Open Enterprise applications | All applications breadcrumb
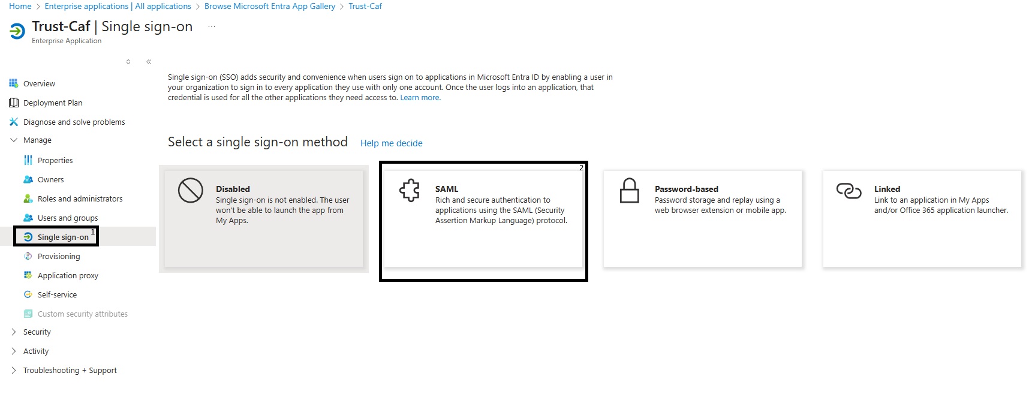Screen dimensions: 1029x400 pyautogui.click(x=118, y=6)
